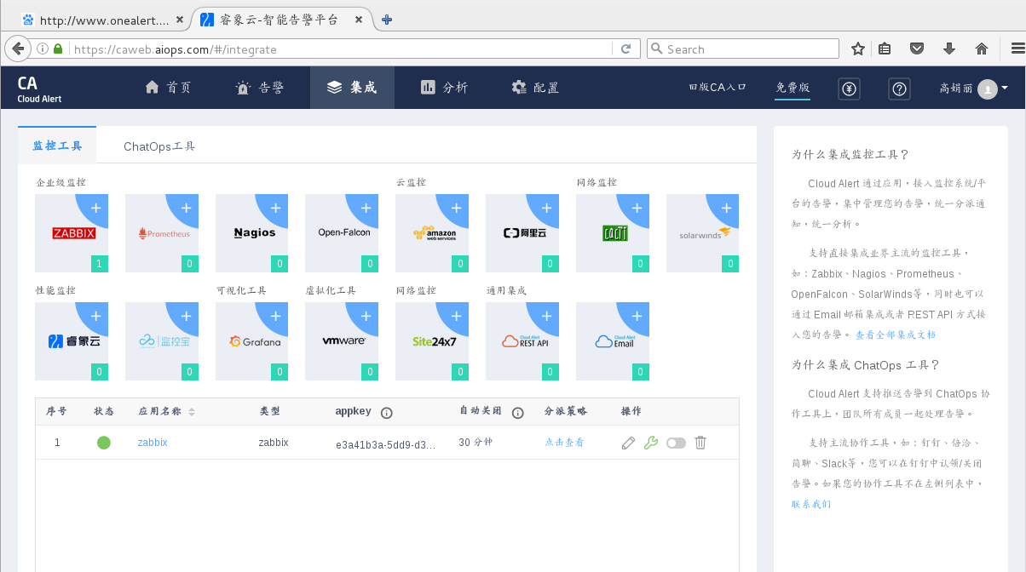Open the green wrench configuration for zabbix
Viewport: 1026px width, 572px height.
(651, 443)
